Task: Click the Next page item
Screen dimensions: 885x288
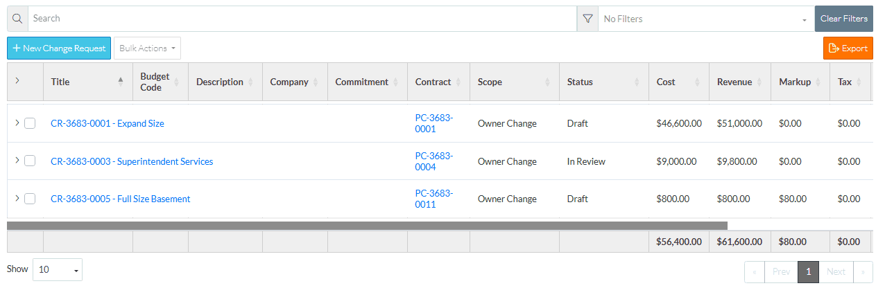Action: coord(836,271)
